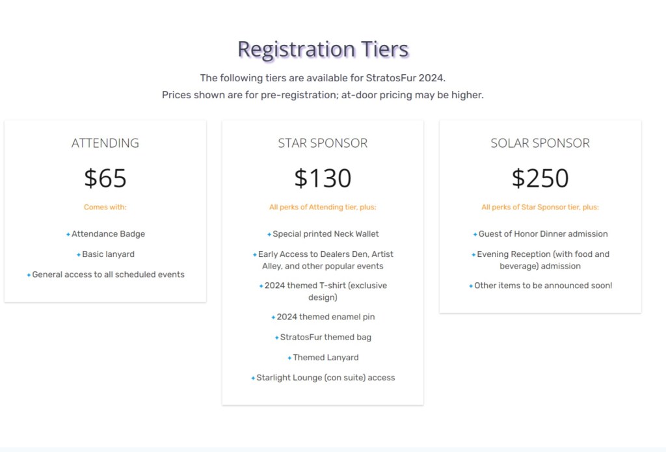Click the $130 price

pyautogui.click(x=323, y=178)
